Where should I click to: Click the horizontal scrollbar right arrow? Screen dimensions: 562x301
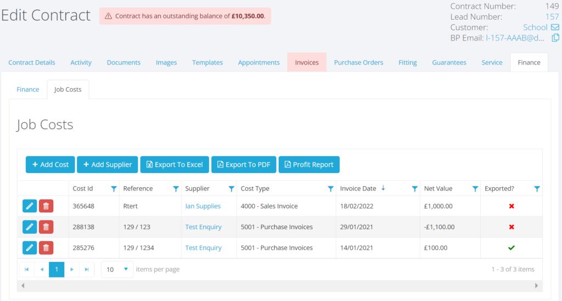tap(536, 286)
